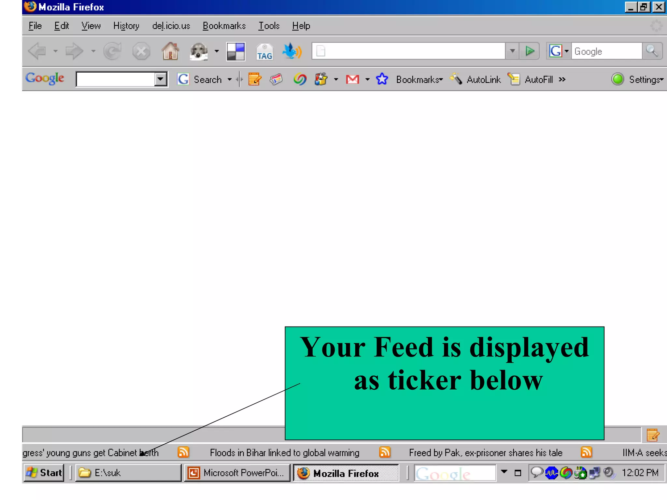The image size is (667, 500).
Task: Click the green Go arrow button
Action: (530, 51)
